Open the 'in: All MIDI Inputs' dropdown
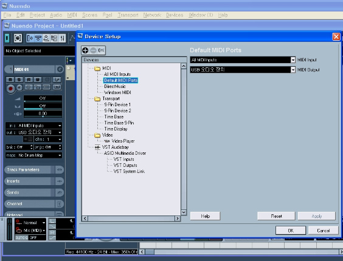Viewport: 343px width, 261px height. click(33, 126)
